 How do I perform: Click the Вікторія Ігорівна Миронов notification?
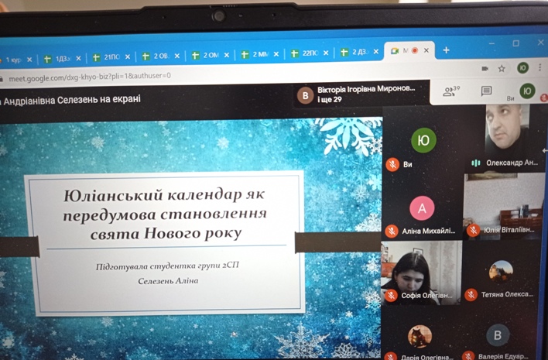point(361,94)
